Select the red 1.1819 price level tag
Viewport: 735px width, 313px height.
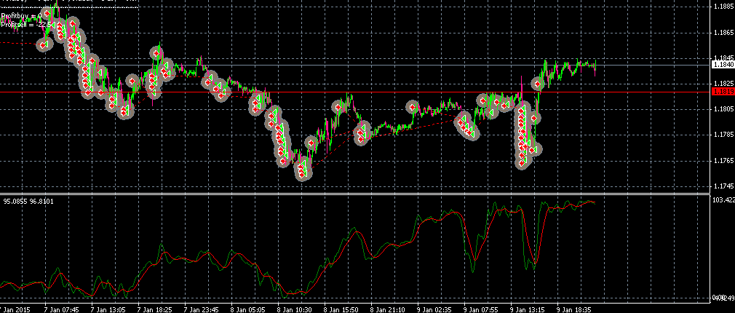point(723,92)
